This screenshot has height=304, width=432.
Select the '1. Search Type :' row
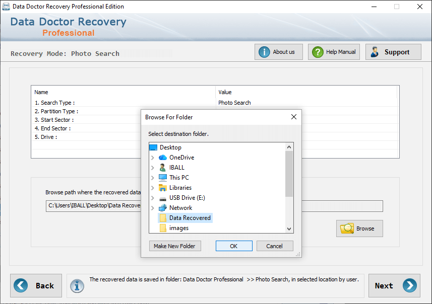click(x=215, y=103)
